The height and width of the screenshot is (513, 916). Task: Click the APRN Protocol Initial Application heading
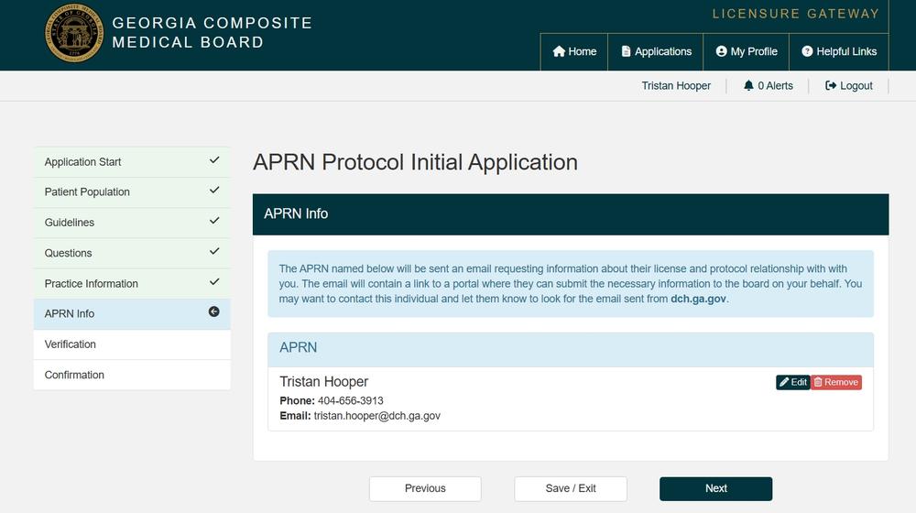click(415, 162)
